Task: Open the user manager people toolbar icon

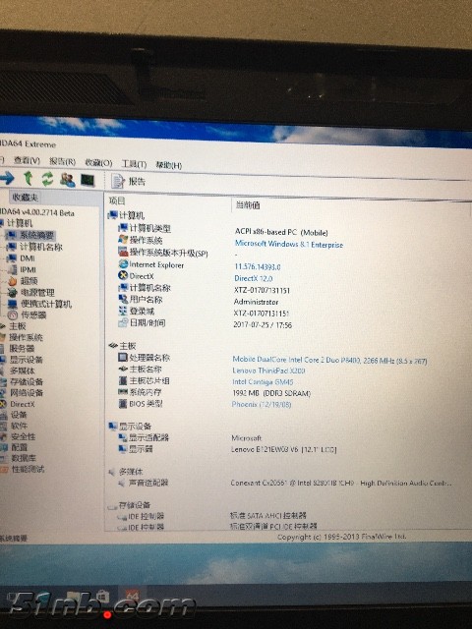Action: pos(68,180)
